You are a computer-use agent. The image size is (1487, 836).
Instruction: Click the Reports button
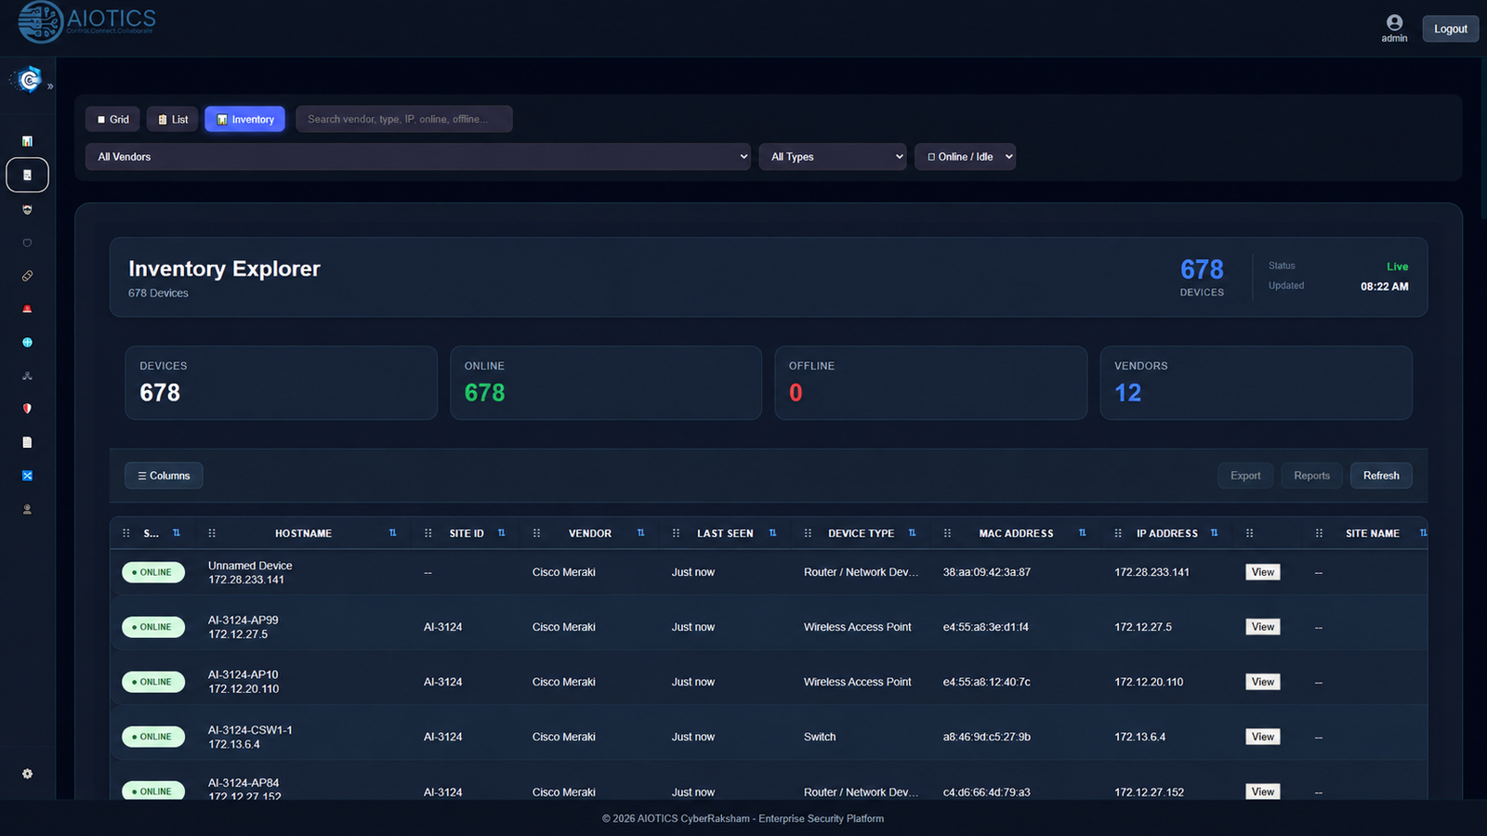[1311, 476]
